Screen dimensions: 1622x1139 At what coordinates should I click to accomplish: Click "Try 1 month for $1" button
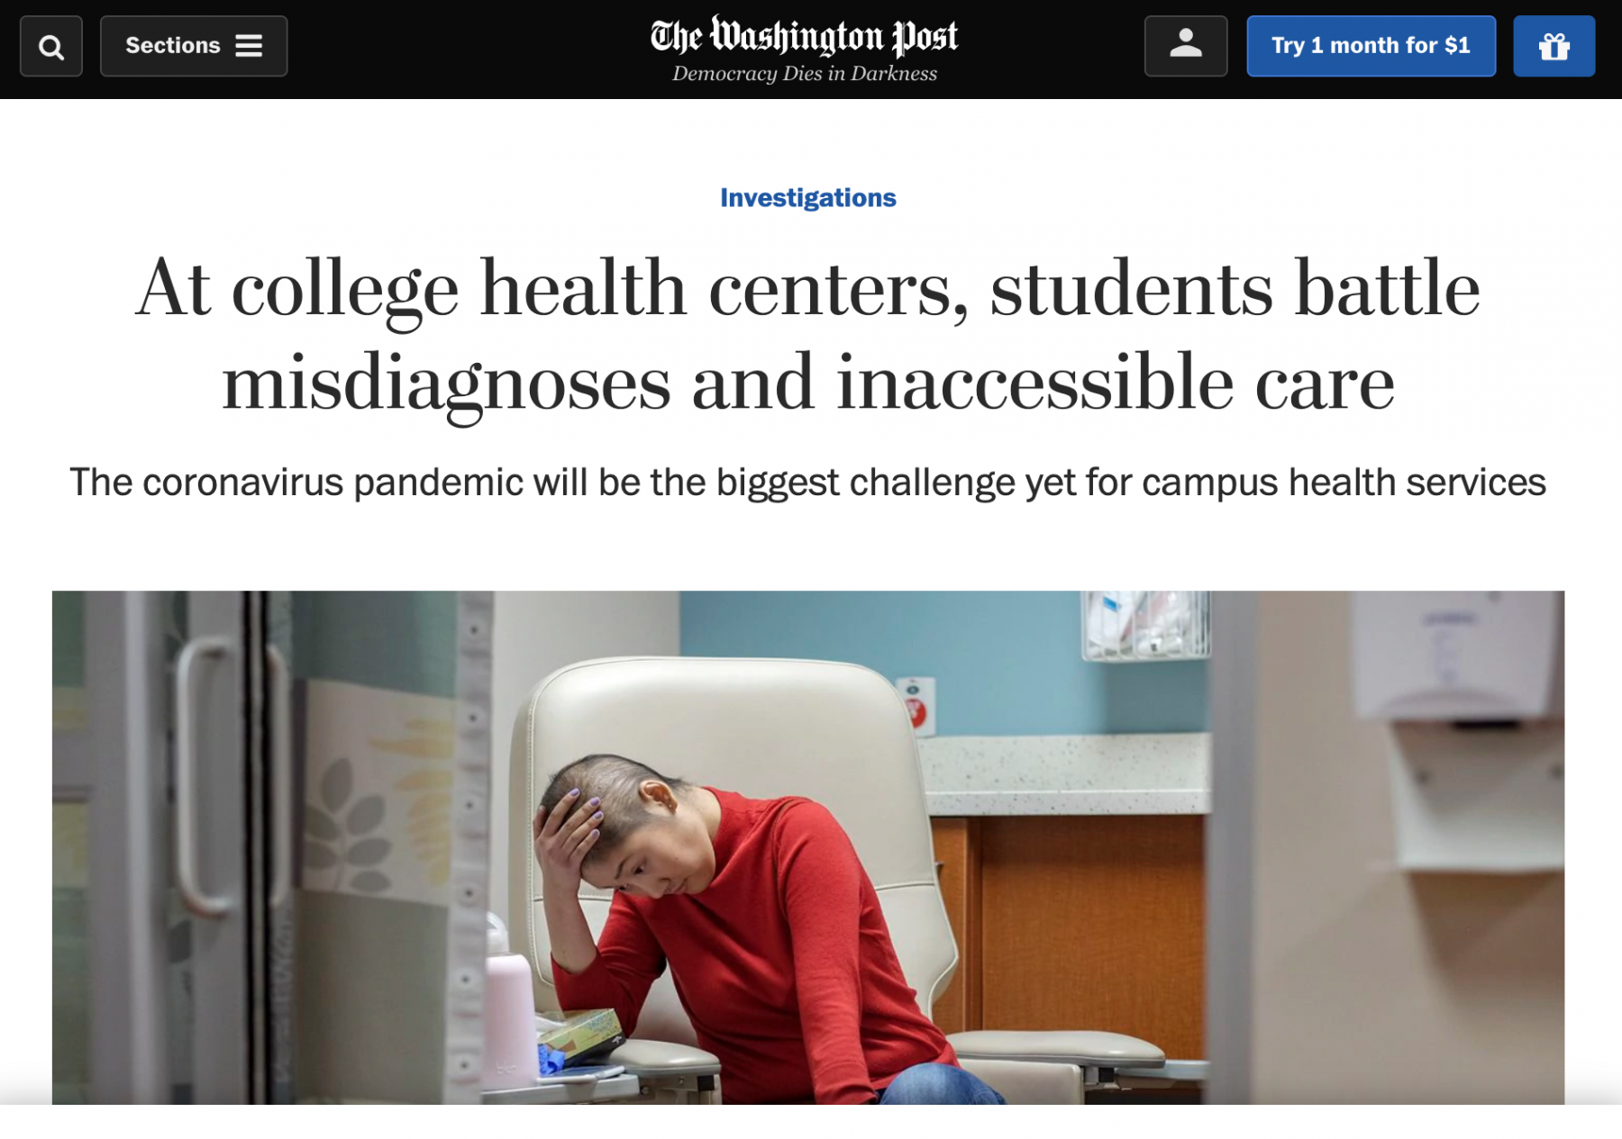pos(1371,46)
